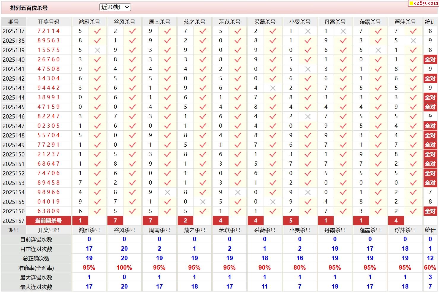Click the red 当前期杀号 label in row 2025157
Screen dimensions: 439x293
click(x=49, y=221)
